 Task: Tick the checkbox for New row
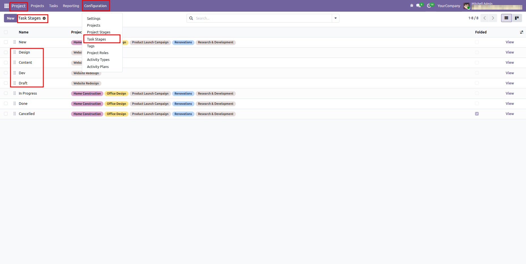6,42
